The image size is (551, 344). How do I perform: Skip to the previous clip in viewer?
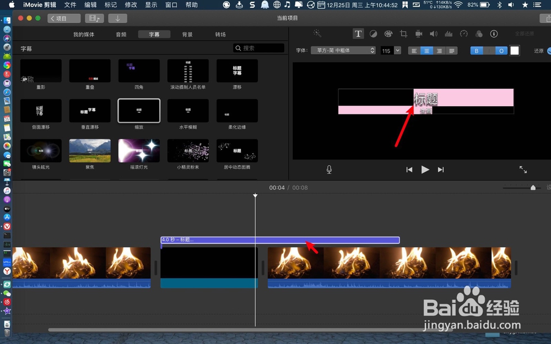coord(409,170)
